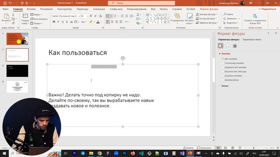Open Shape Effects (Эффекты фигуры) dropdown

point(207,23)
